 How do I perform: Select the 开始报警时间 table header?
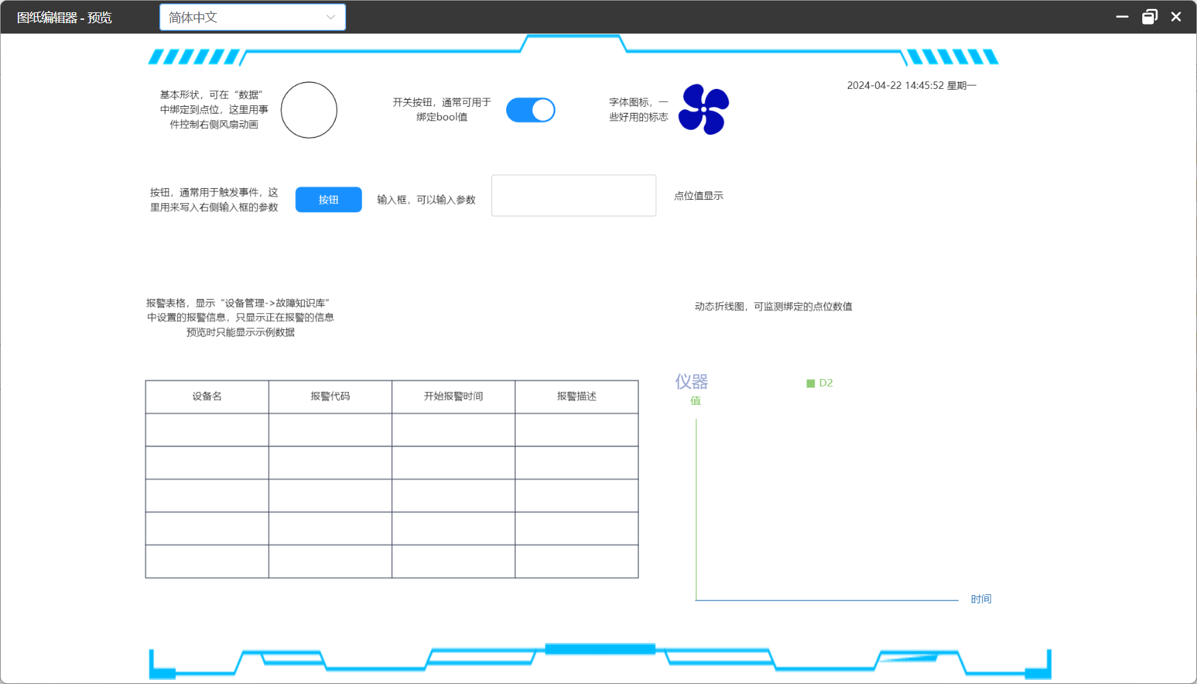(453, 397)
